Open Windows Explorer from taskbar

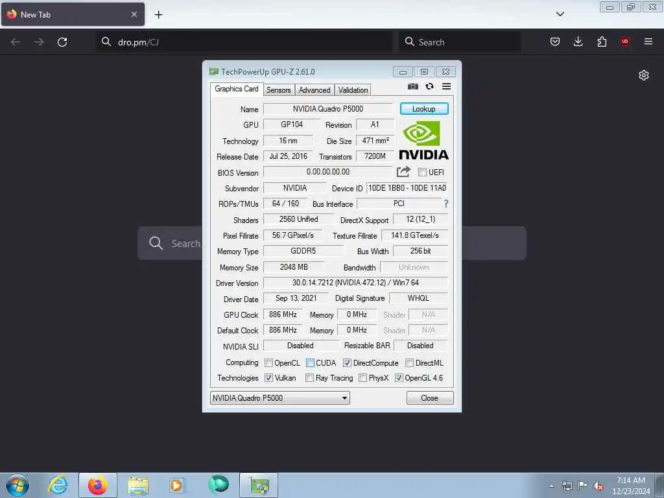point(138,485)
